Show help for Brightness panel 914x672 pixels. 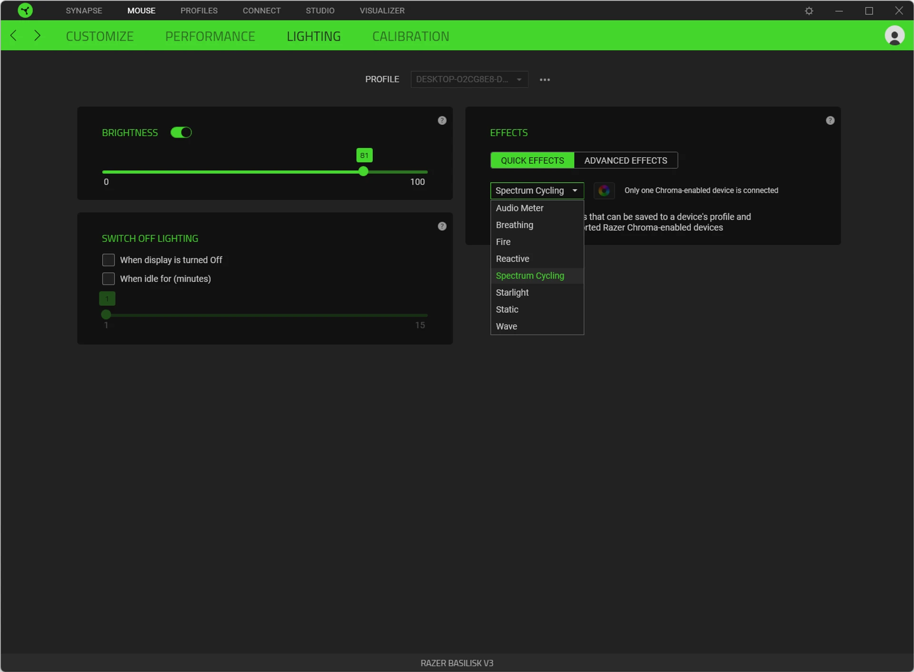tap(442, 120)
